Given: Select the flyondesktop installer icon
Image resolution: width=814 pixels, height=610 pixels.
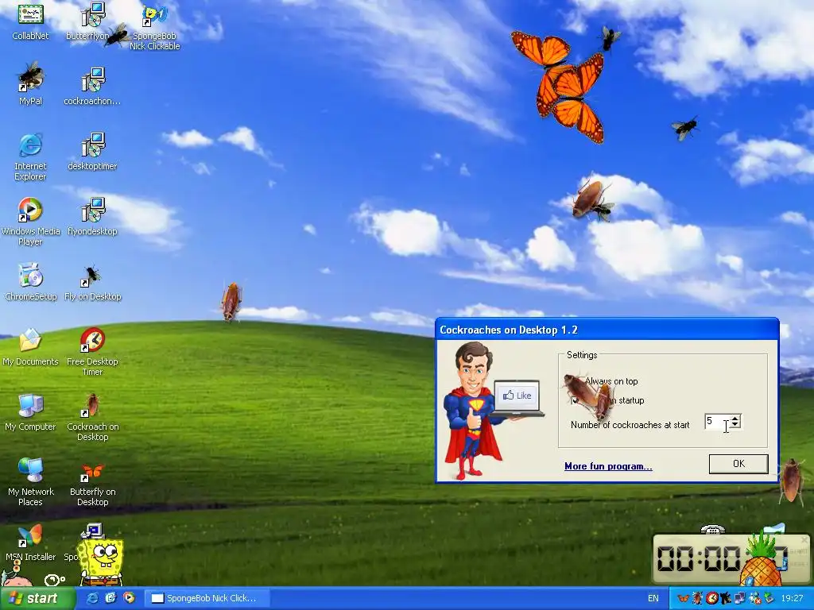Looking at the screenshot, I should 92,216.
